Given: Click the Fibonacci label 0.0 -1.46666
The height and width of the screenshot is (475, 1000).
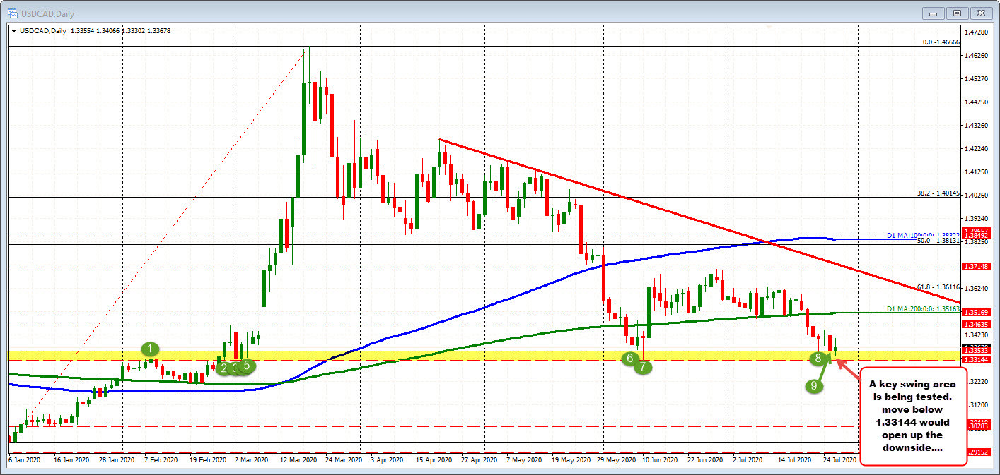Looking at the screenshot, I should [941, 42].
